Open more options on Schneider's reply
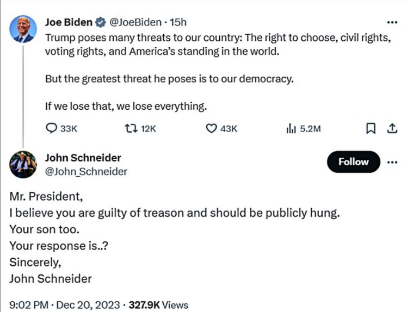This screenshot has width=407, height=312. pos(392,163)
